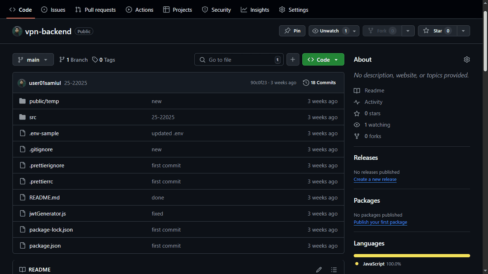
Task: Open the .gitignore file
Action: tap(41, 149)
